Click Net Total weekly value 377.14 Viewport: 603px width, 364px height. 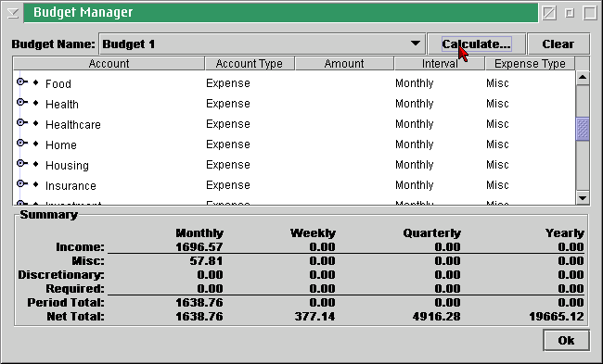(x=314, y=317)
